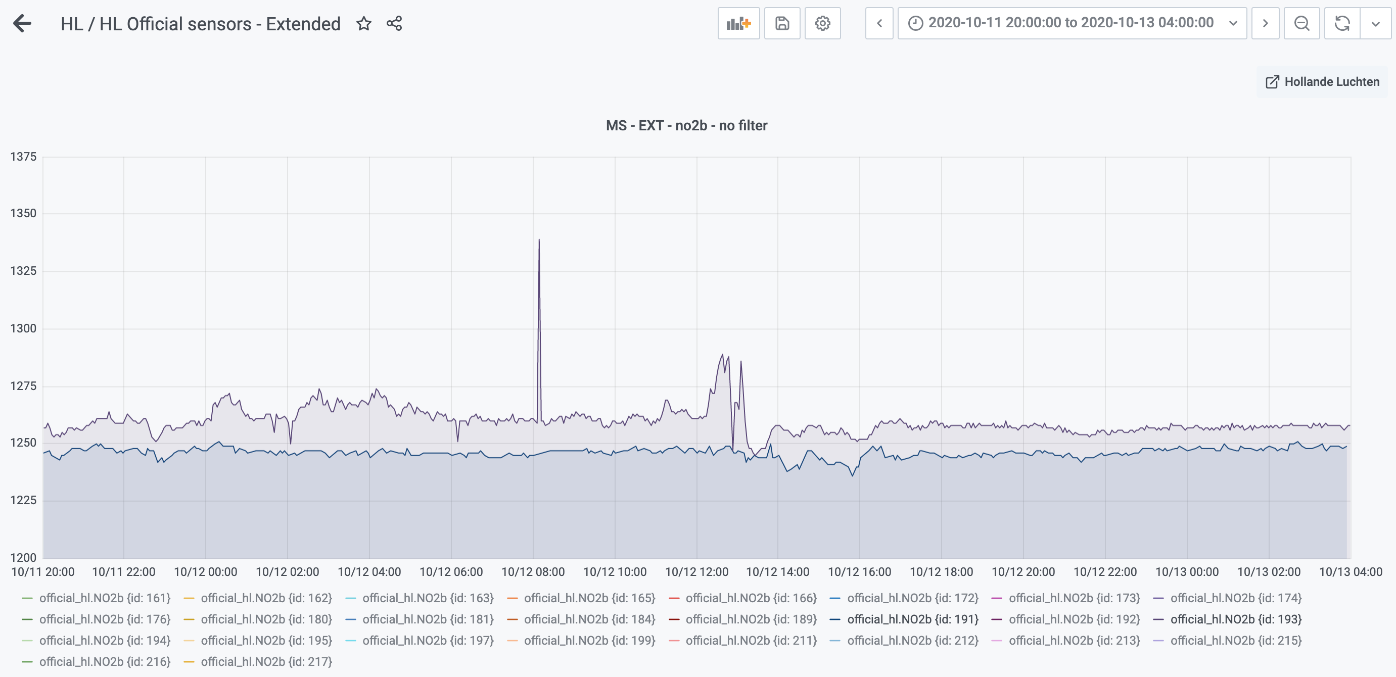The width and height of the screenshot is (1396, 677).
Task: Click the back arrow icon
Action: pos(22,23)
